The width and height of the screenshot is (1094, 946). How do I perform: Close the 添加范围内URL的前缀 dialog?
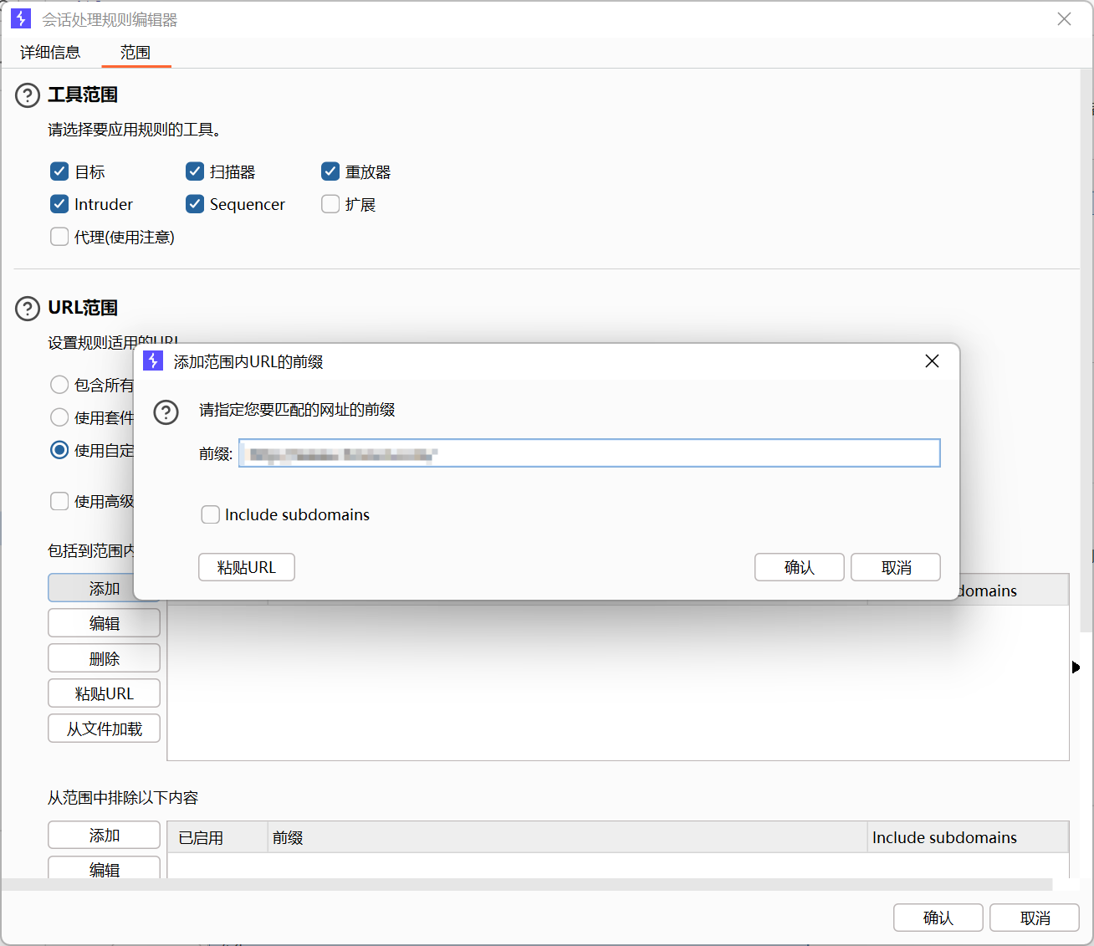tap(932, 361)
